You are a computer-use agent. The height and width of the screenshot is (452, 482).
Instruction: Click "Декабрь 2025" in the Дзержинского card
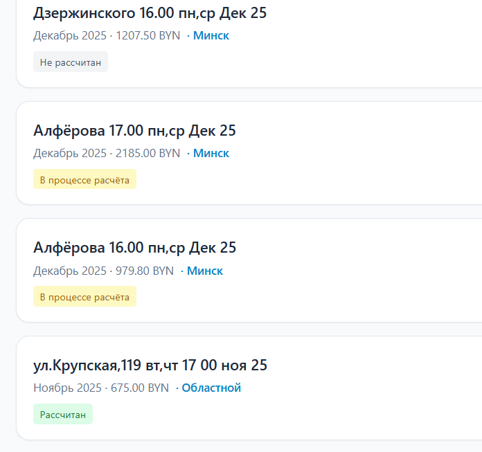(x=70, y=35)
